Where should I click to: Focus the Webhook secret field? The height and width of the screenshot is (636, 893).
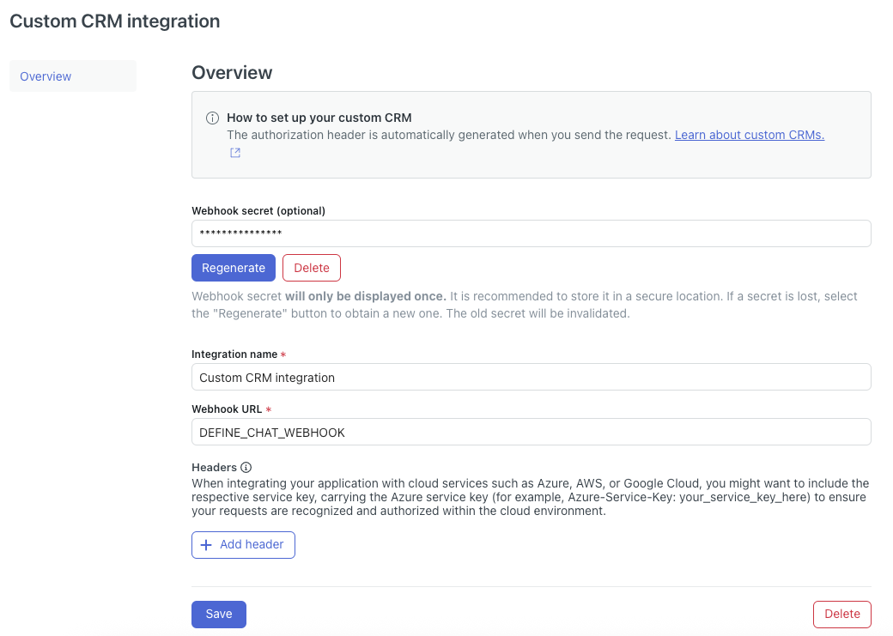pyautogui.click(x=531, y=233)
